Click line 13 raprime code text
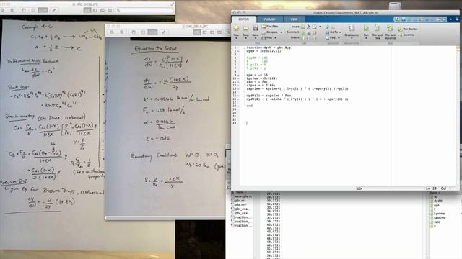The image size is (462, 259). click(297, 88)
